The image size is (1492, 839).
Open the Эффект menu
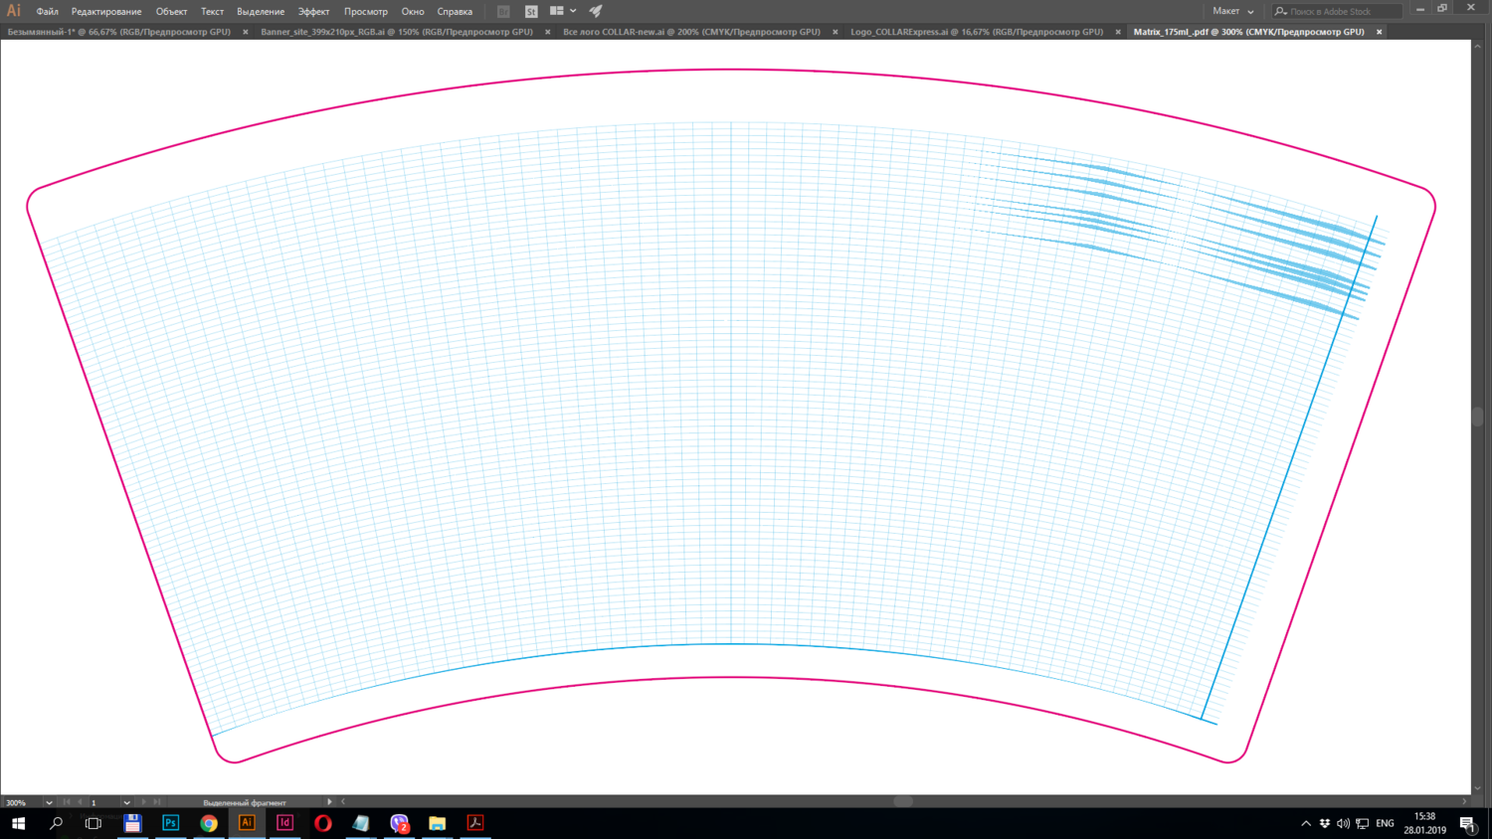click(313, 12)
